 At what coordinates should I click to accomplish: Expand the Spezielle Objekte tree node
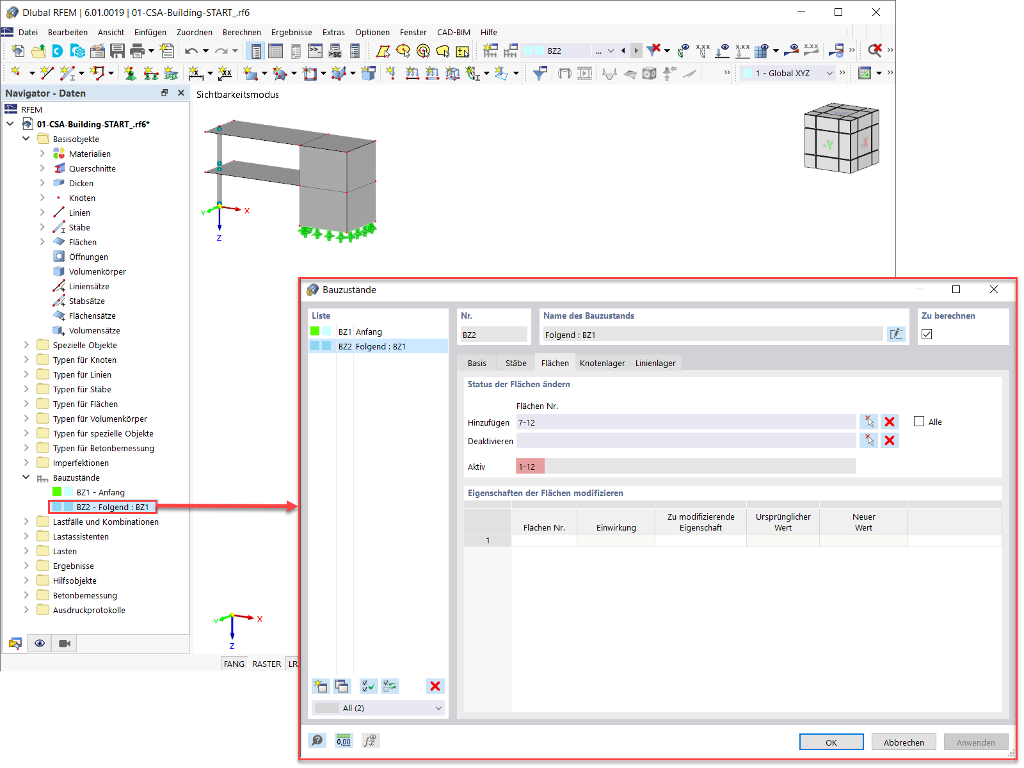coord(26,345)
